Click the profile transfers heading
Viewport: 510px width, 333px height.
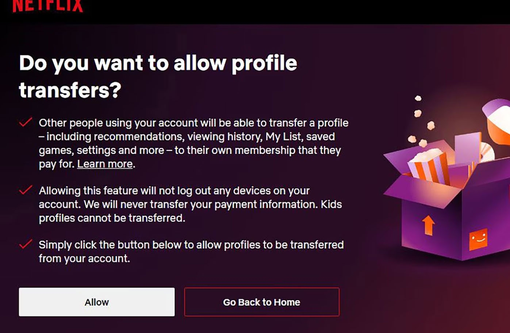tap(158, 76)
